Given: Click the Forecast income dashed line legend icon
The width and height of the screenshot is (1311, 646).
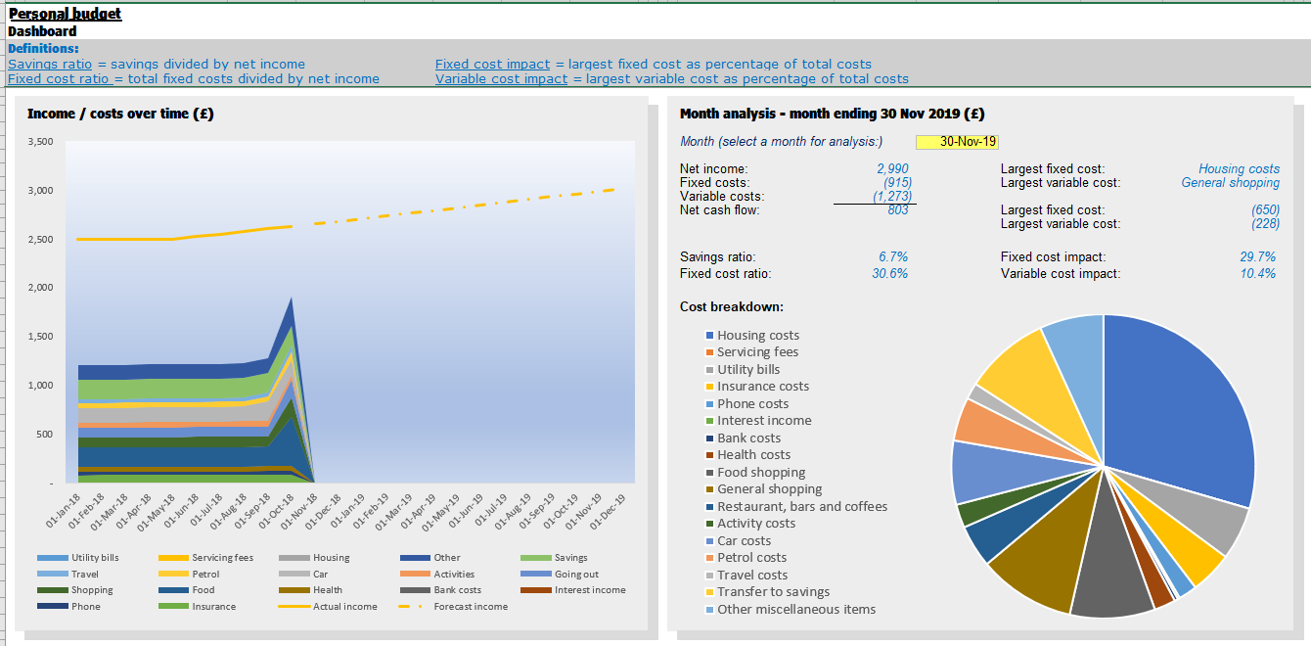Looking at the screenshot, I should (405, 606).
